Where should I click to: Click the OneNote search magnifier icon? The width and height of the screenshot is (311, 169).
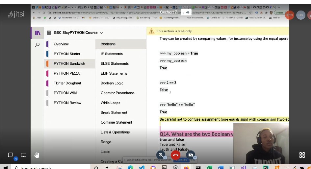pyautogui.click(x=37, y=45)
